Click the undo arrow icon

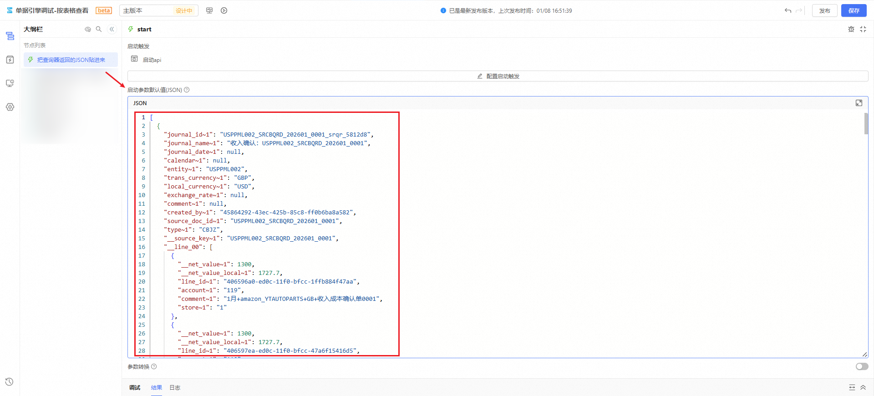point(788,10)
